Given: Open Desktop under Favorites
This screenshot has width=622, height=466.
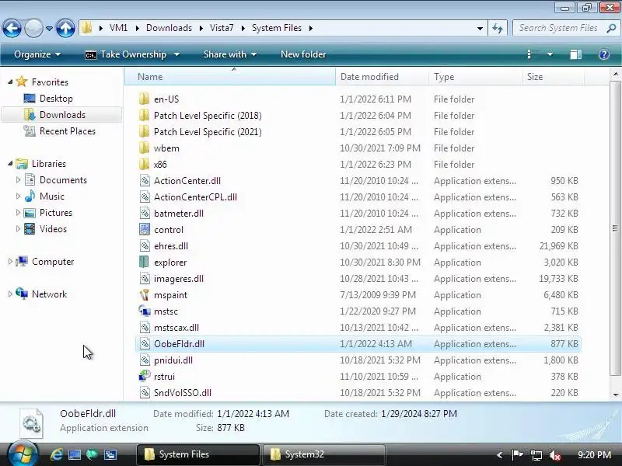Looking at the screenshot, I should (56, 99).
